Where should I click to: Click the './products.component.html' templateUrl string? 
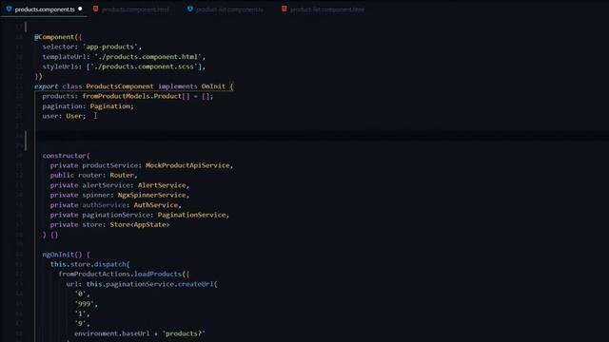(147, 57)
